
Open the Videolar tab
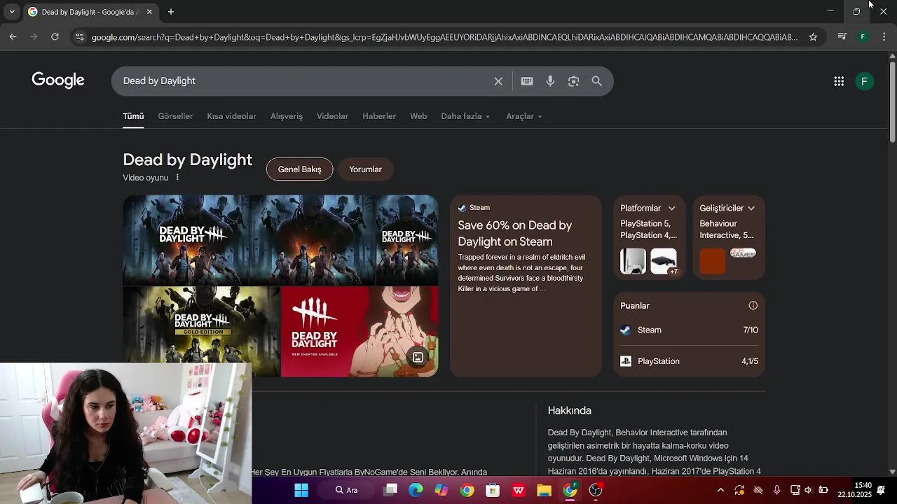click(332, 116)
